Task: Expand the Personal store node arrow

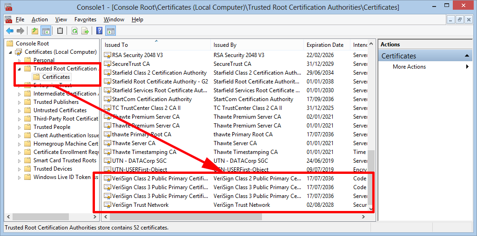Action: [x=20, y=60]
